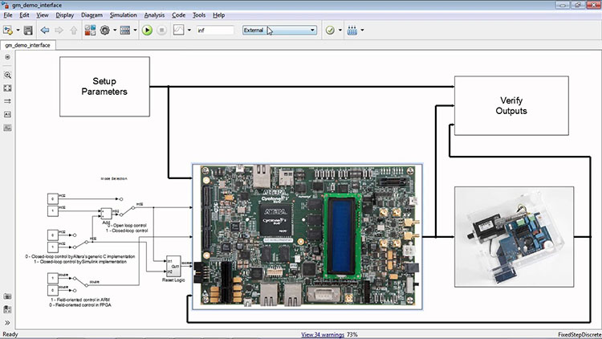Screen dimensions: 602x339
Task: Select the Altera Cyclone board image block
Action: pyautogui.click(x=307, y=236)
